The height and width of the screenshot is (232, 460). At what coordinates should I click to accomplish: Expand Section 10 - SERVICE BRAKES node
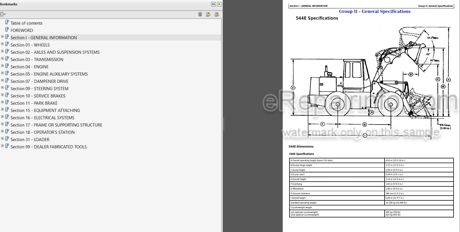coord(3,95)
